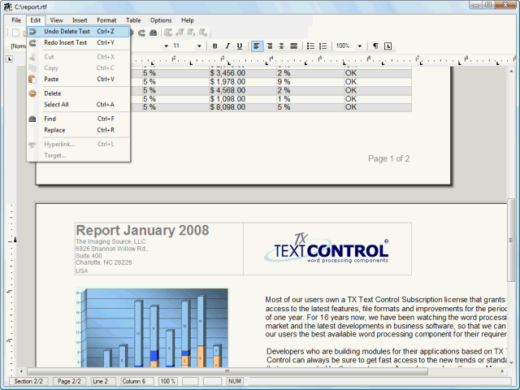Center-align text using the toolbar icon
The image size is (520, 390).
[x=269, y=46]
